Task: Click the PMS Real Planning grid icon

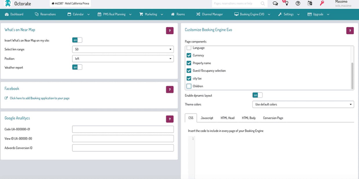Action: click(x=100, y=14)
